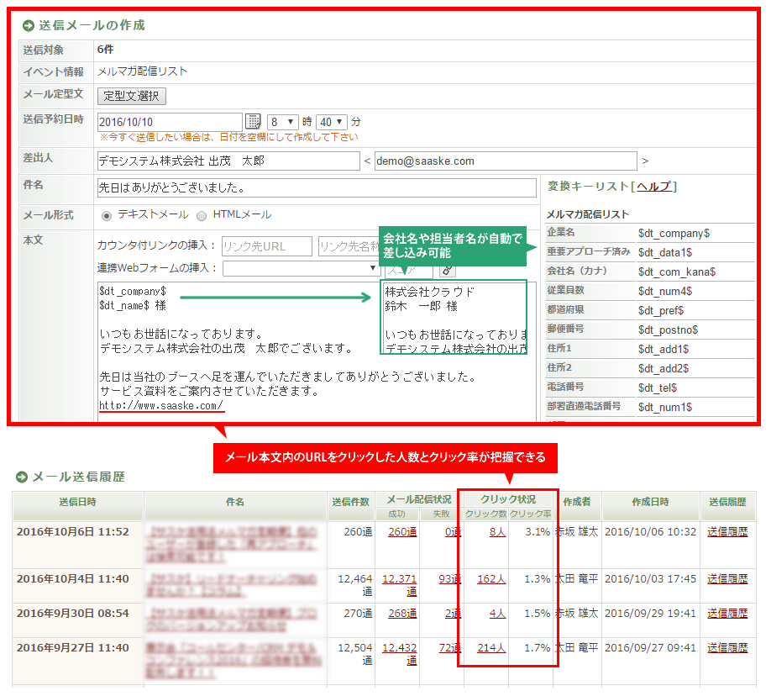Image resolution: width=771 pixels, height=696 pixels.
Task: Click the リンク先URL input field
Action: click(x=266, y=246)
